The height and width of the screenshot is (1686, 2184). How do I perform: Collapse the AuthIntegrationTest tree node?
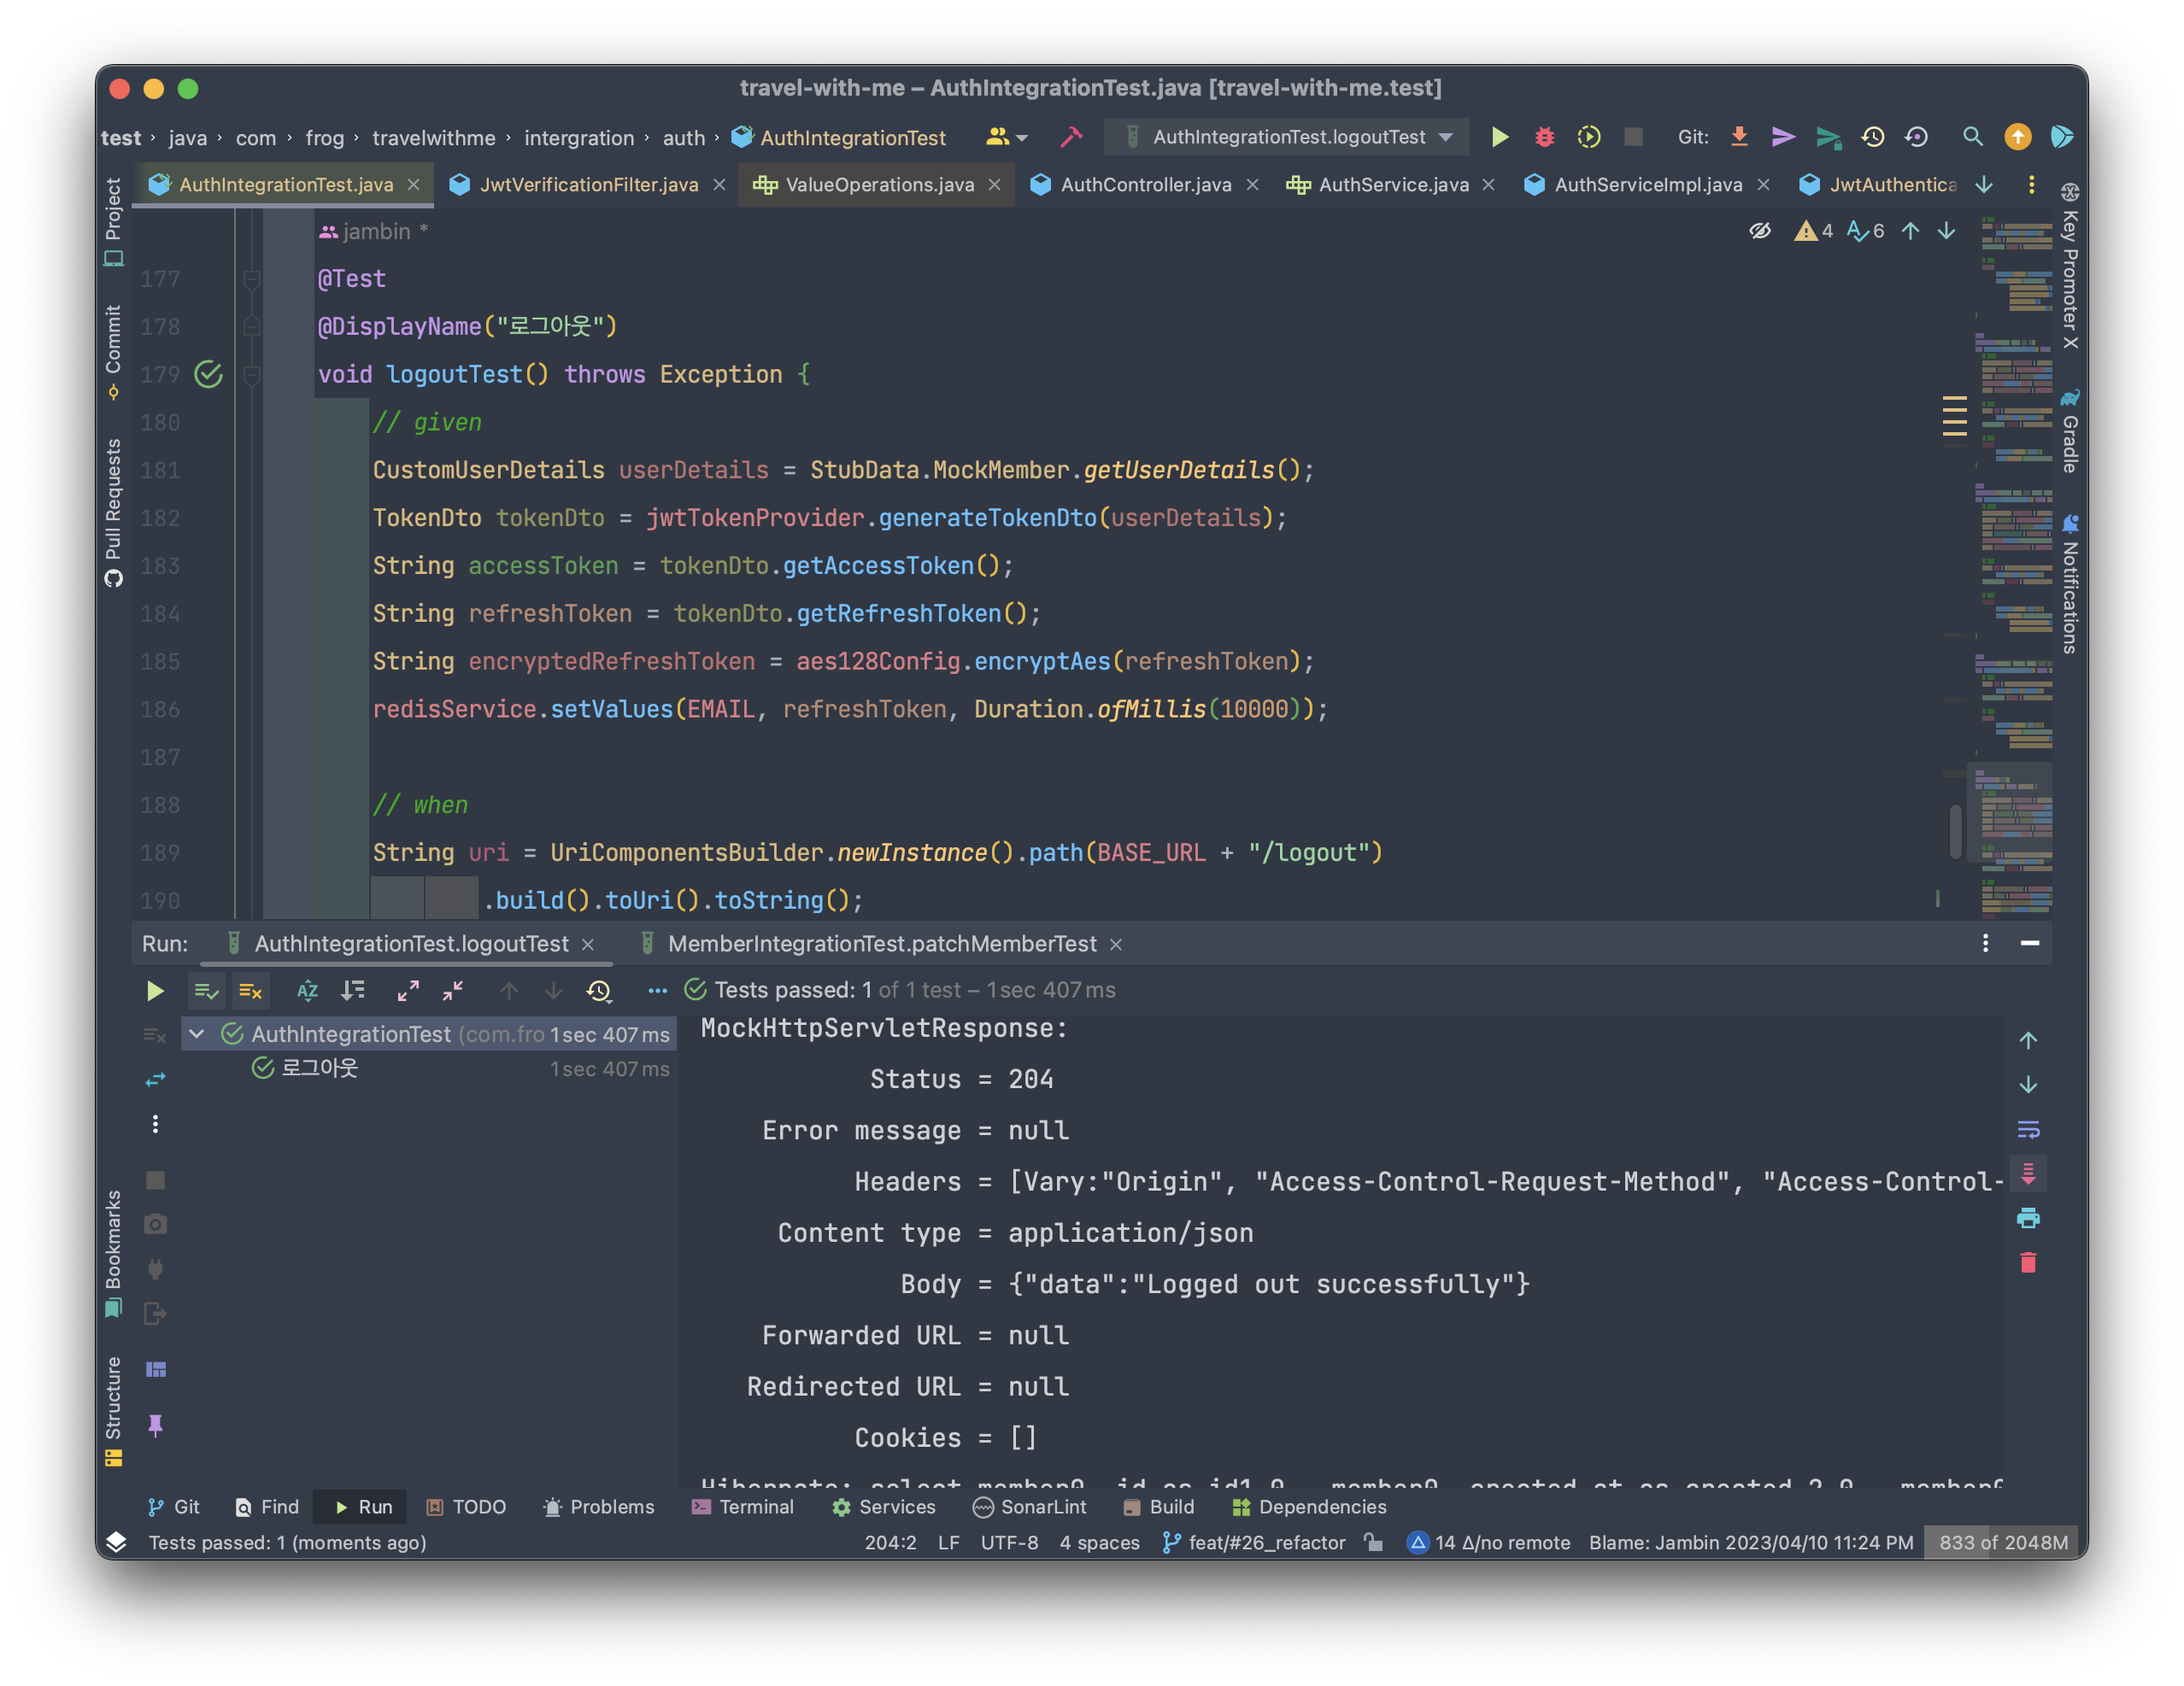197,1034
